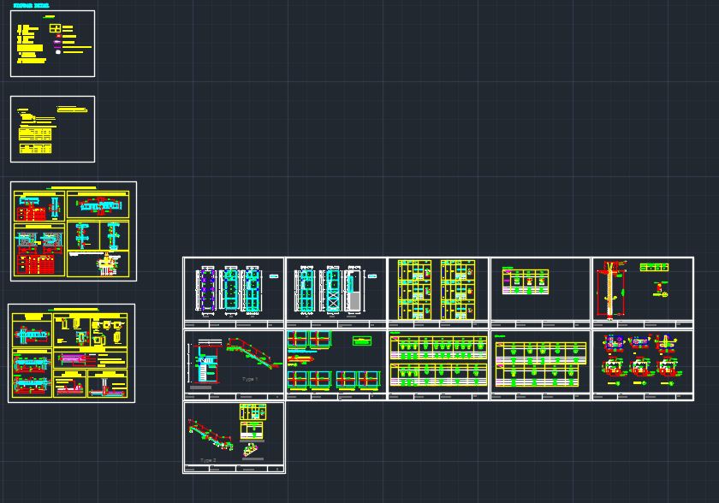The image size is (719, 503).
Task: Click the small cyan tag in first grid sheet
Action: (x=274, y=276)
